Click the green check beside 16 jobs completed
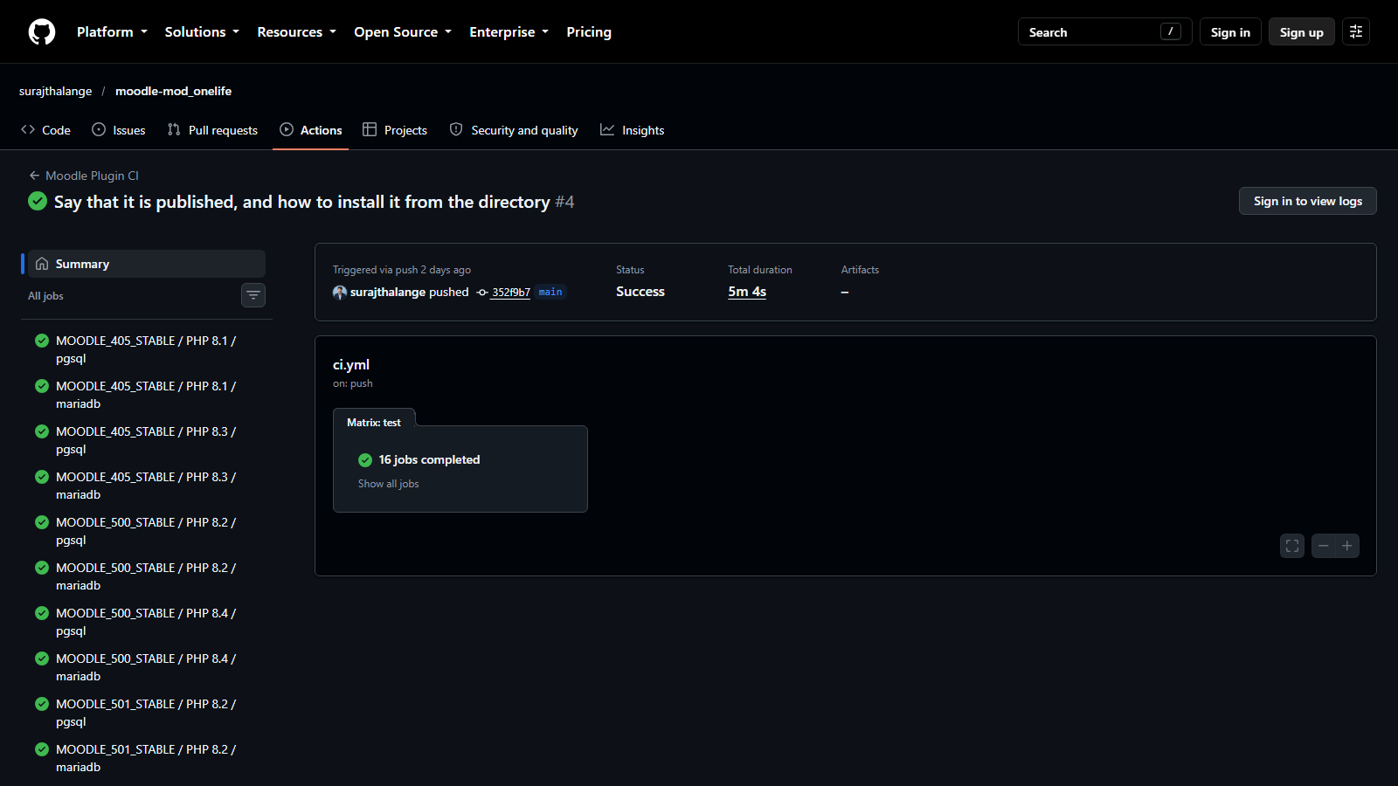The height and width of the screenshot is (786, 1398). point(365,460)
